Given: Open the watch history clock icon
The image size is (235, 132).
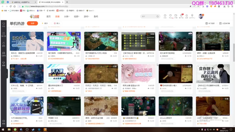Looking at the screenshot, I should pyautogui.click(x=165, y=16).
